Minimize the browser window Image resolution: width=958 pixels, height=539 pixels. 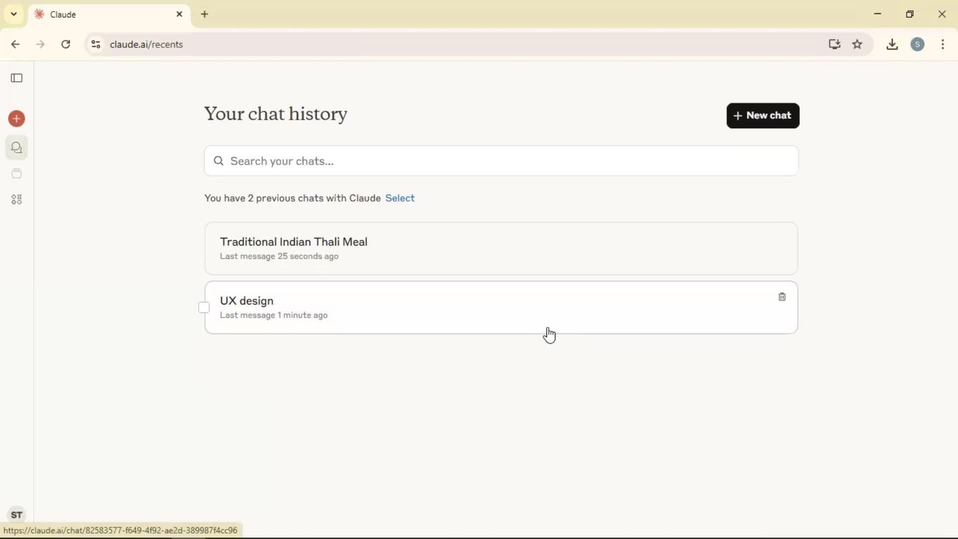[878, 14]
